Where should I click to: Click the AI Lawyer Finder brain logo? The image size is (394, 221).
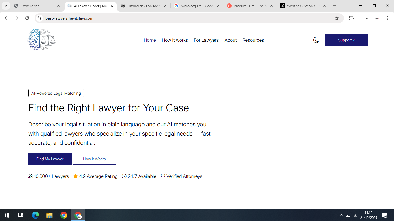pos(41,39)
